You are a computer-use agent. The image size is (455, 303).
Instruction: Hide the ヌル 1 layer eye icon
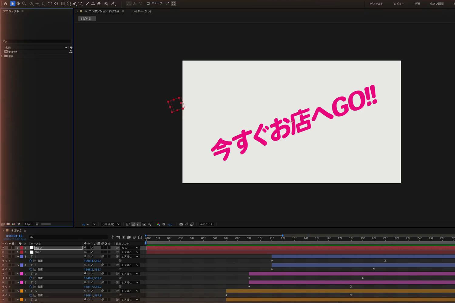pos(3,252)
